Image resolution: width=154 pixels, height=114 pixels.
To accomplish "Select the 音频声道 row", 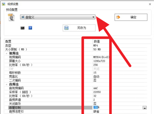I will (x=76, y=100).
